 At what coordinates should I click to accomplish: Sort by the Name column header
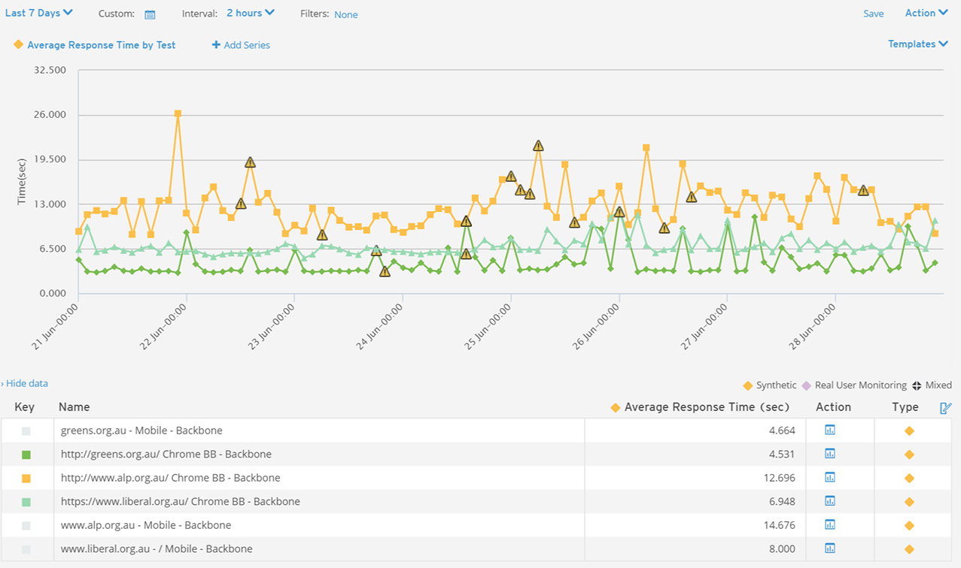tap(75, 407)
